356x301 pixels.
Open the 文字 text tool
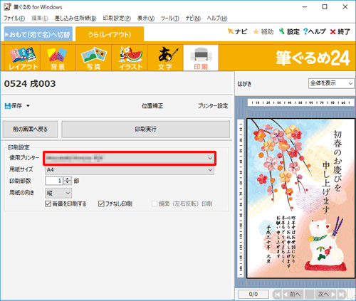pos(165,58)
